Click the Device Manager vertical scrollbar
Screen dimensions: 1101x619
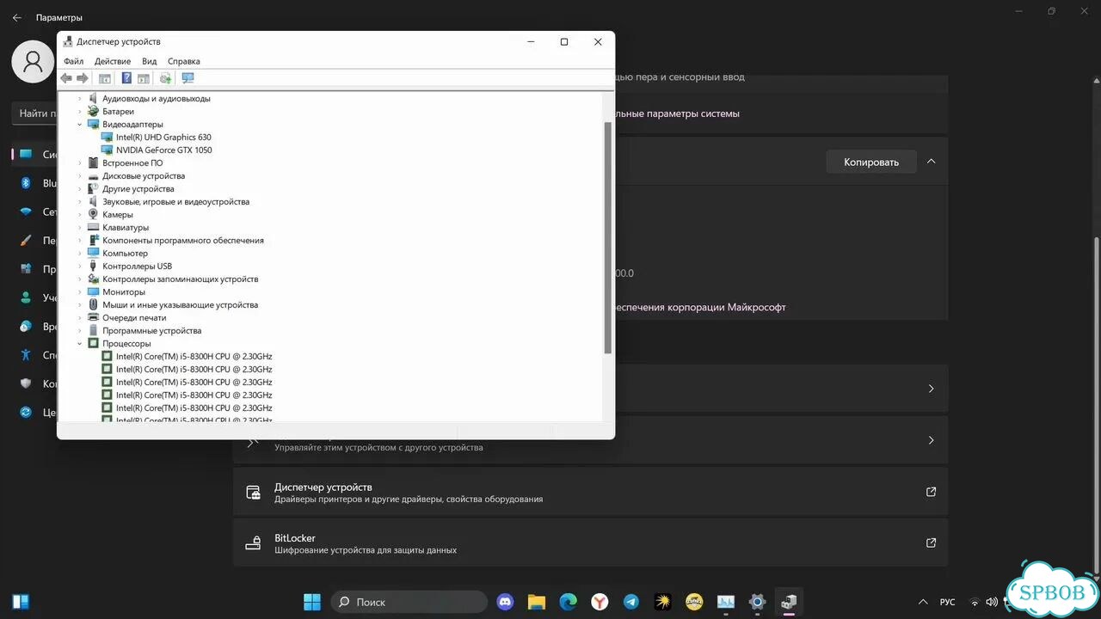(608, 236)
